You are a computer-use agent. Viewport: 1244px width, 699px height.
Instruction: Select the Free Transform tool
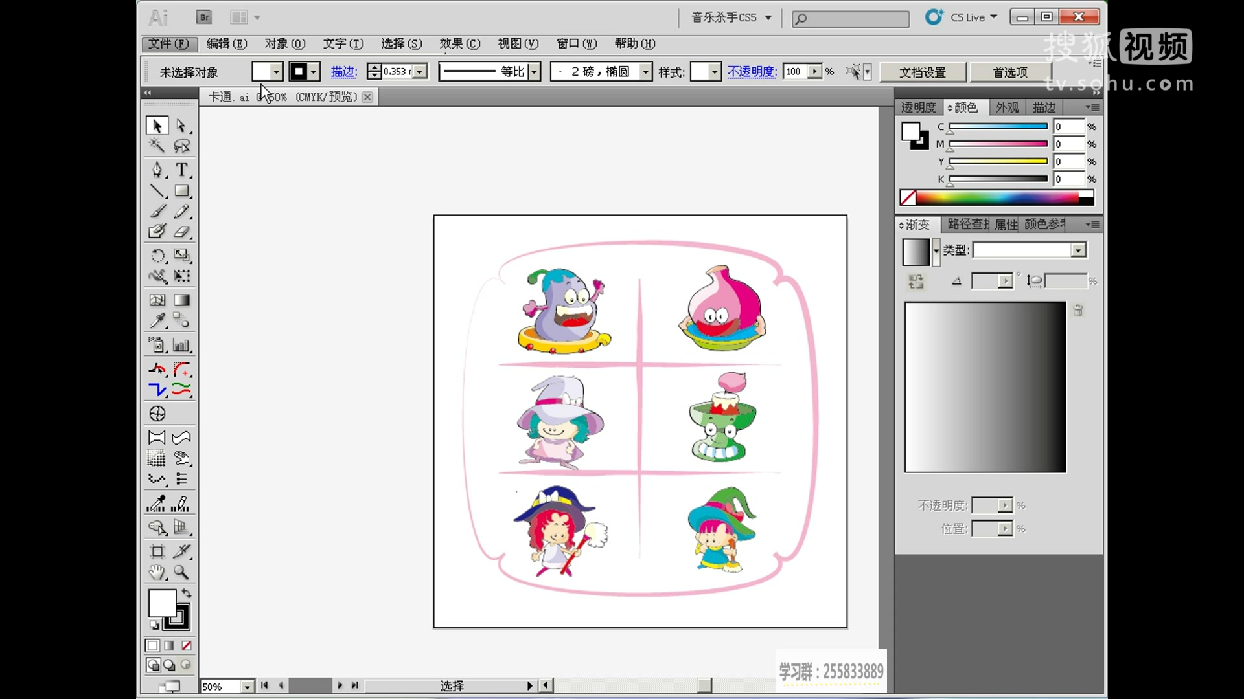[181, 276]
